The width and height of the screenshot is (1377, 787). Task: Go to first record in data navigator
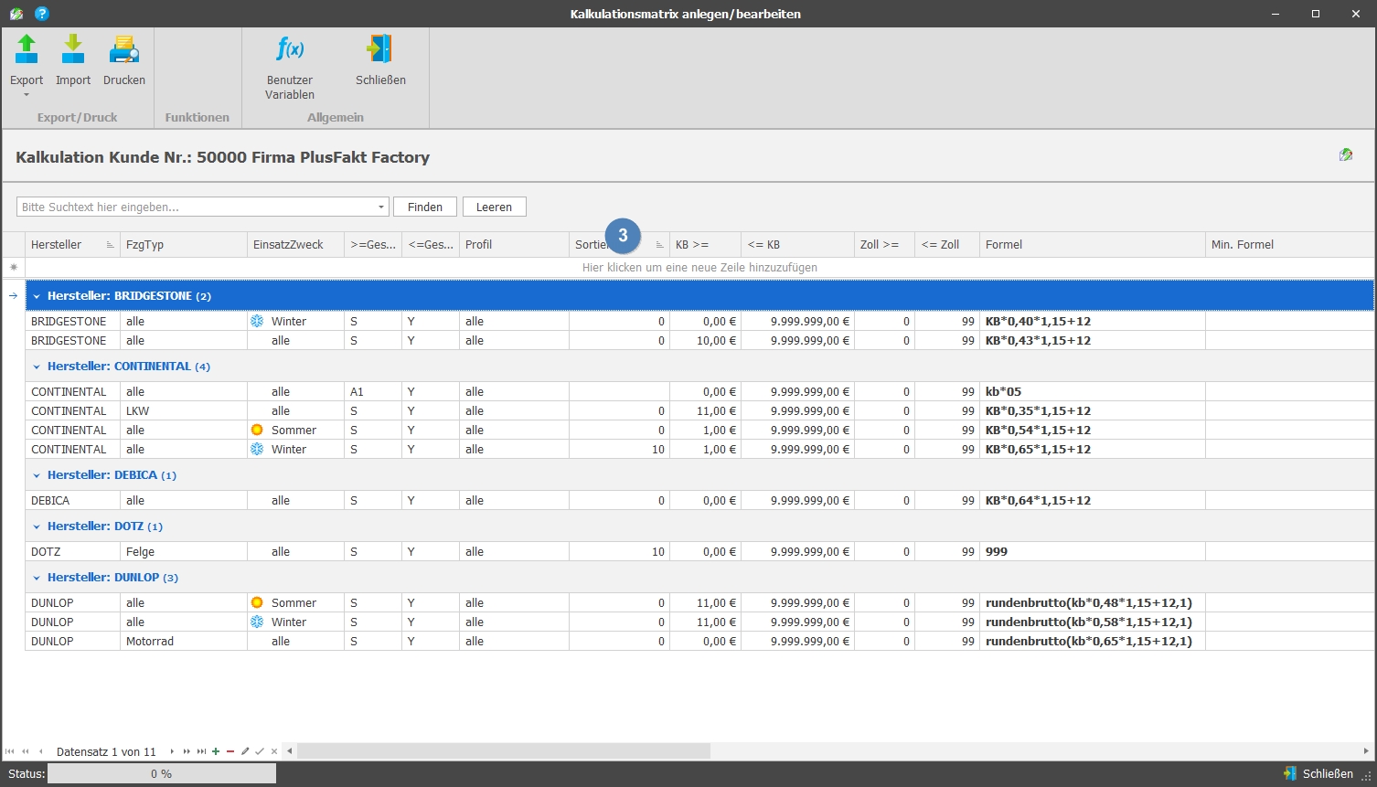10,751
